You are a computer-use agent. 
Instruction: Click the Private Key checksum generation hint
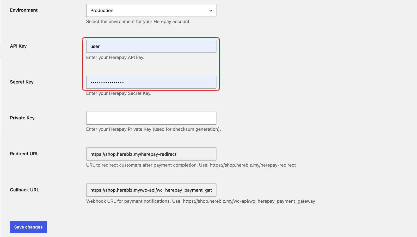[154, 129]
